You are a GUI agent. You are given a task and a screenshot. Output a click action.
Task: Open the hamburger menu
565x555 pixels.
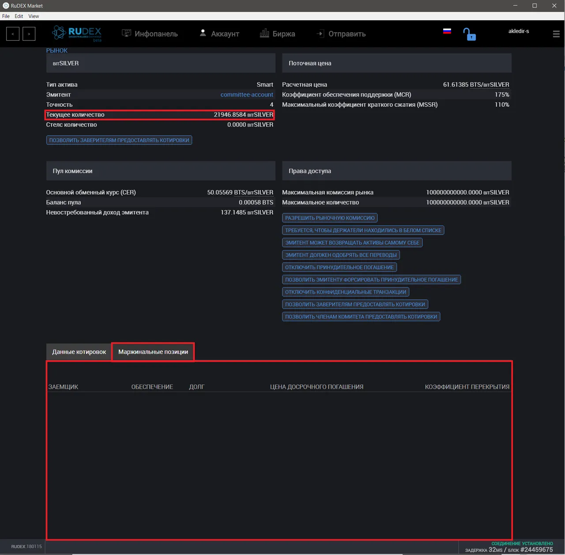pyautogui.click(x=556, y=34)
